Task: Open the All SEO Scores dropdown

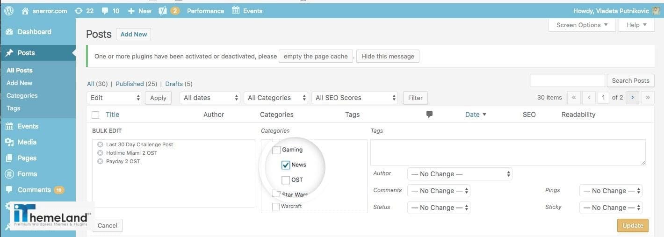Action: [354, 98]
